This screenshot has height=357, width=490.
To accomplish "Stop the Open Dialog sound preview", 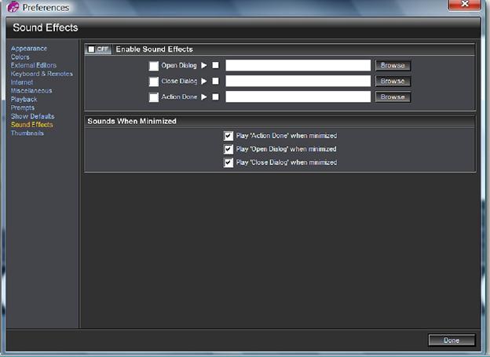I will click(215, 65).
